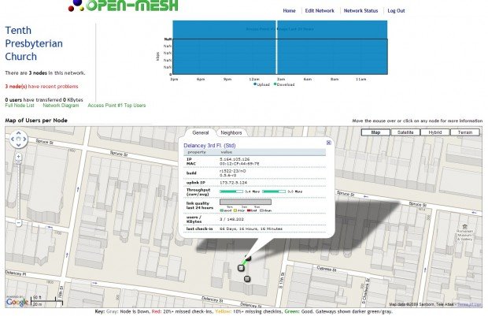
Task: Click the Tenth Presbyterian Church heading
Action: click(34, 43)
